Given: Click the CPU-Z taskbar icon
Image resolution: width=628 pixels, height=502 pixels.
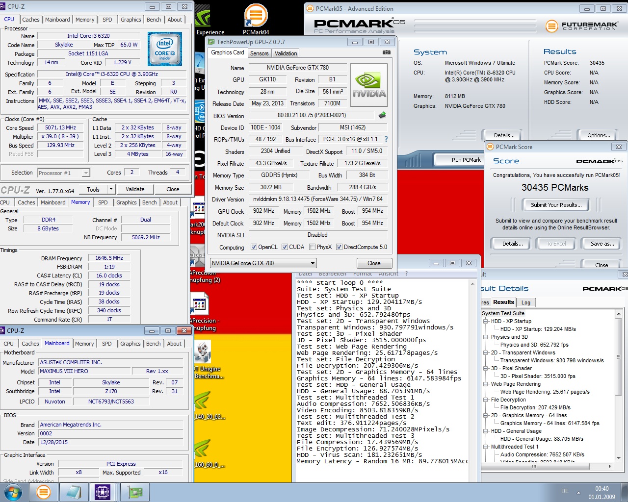Looking at the screenshot, I should (103, 492).
